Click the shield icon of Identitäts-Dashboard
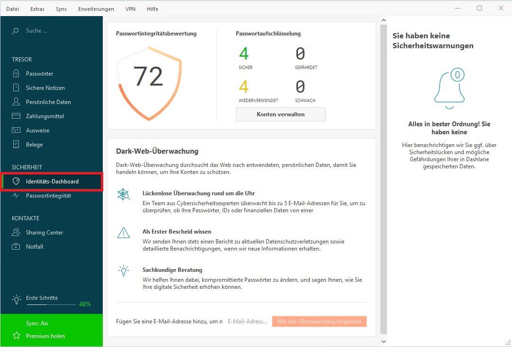The image size is (512, 347). 16,182
